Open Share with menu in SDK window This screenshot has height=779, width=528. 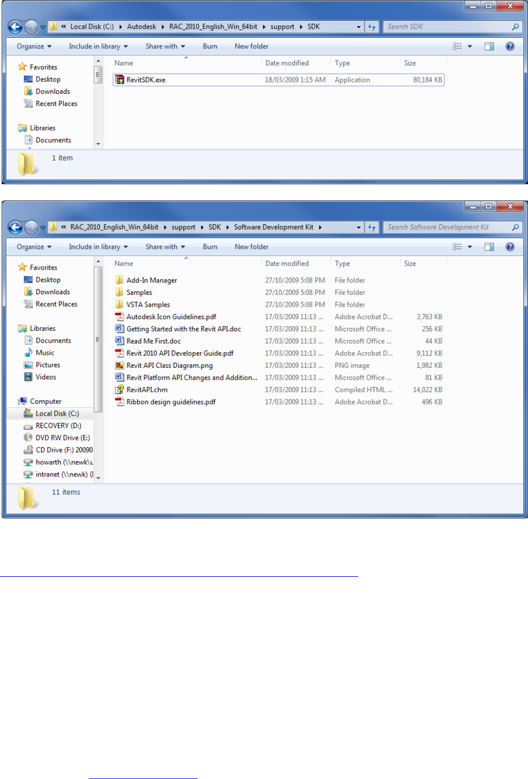165,47
